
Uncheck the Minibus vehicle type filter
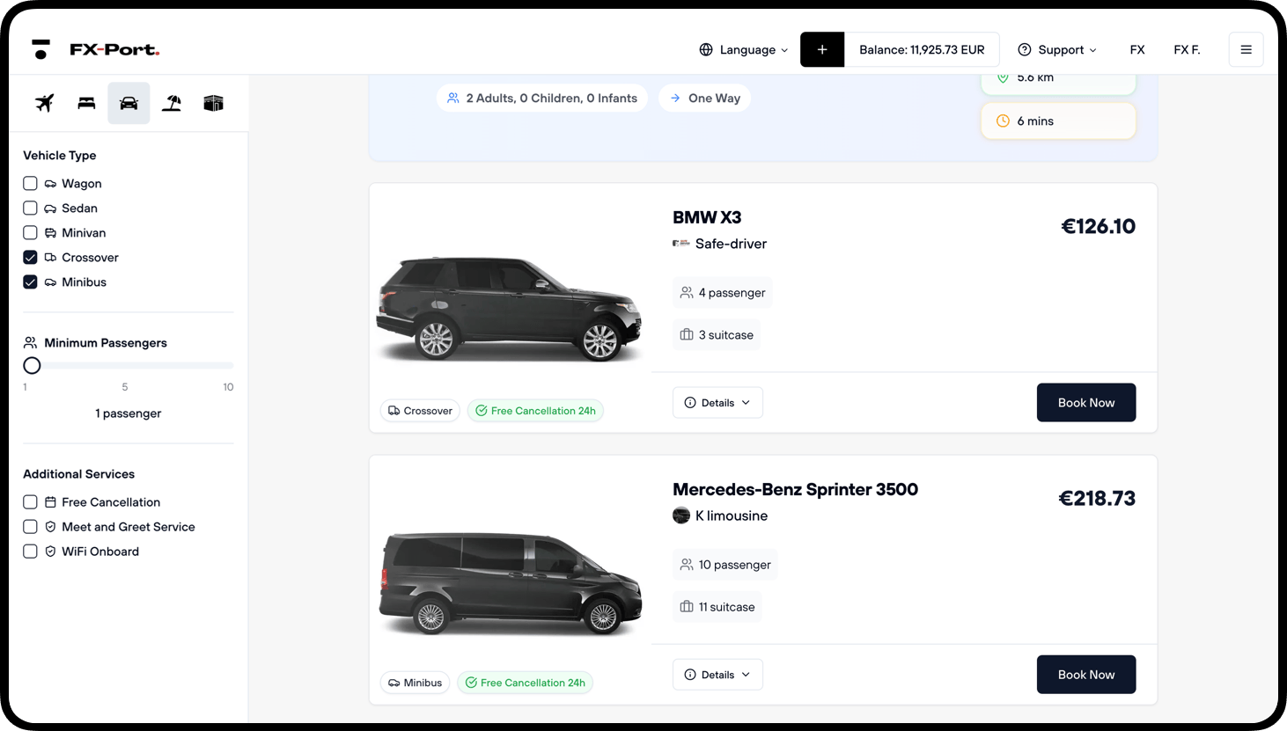[x=30, y=281]
